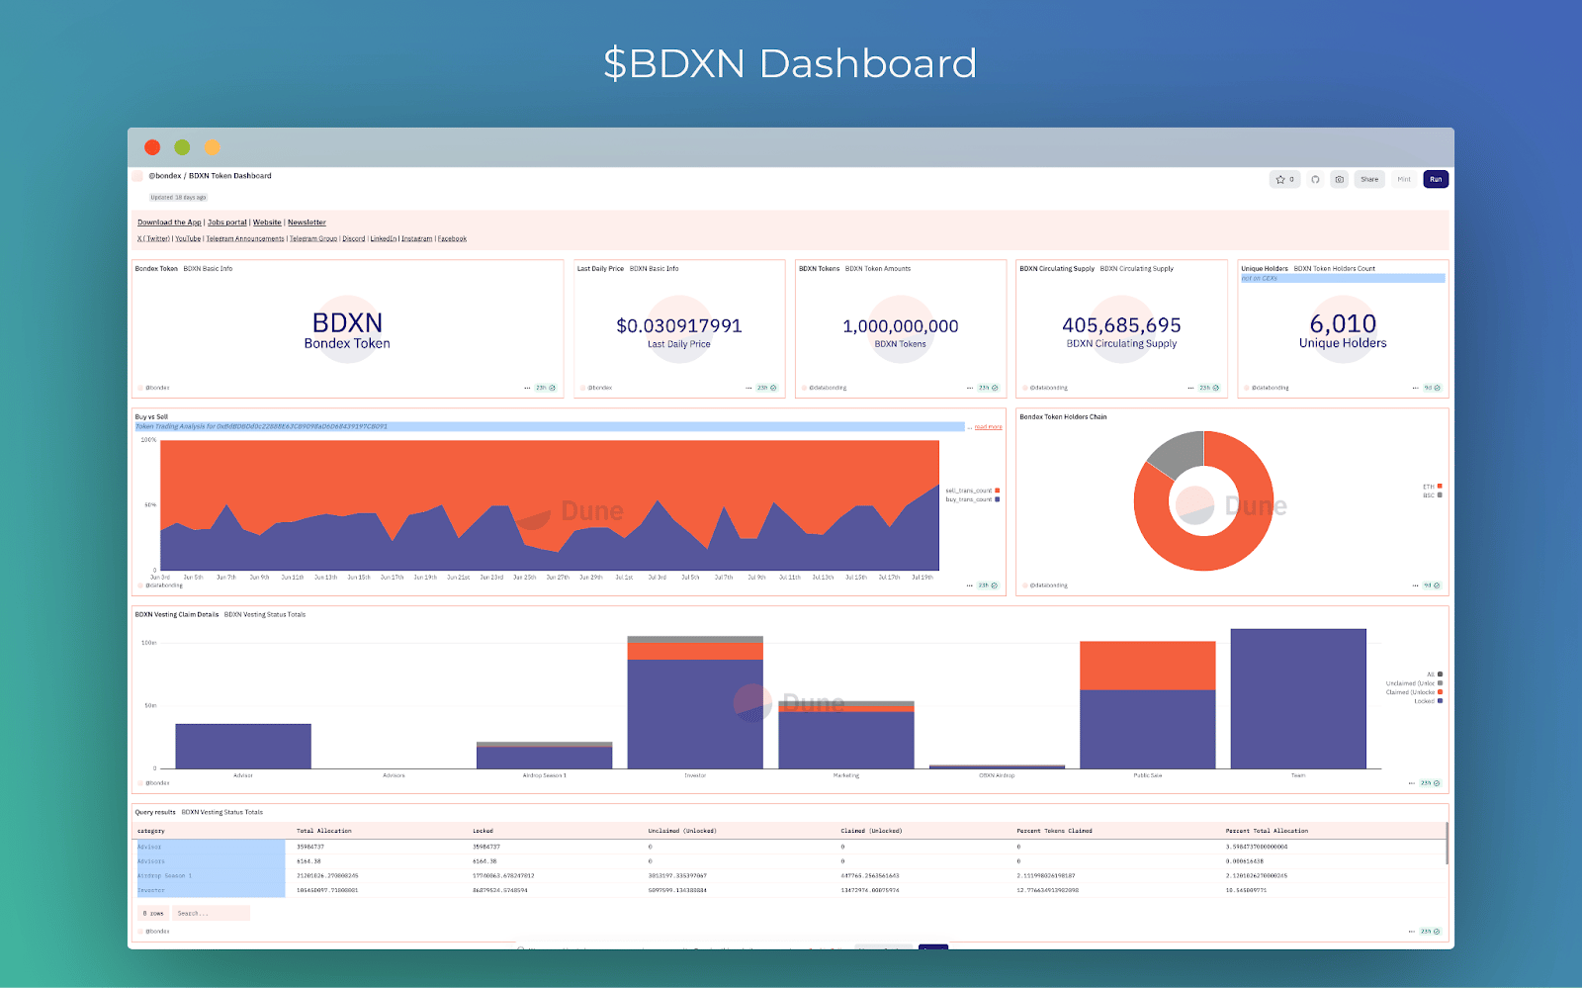
Task: Open the LinkedIn link
Action: (x=384, y=238)
